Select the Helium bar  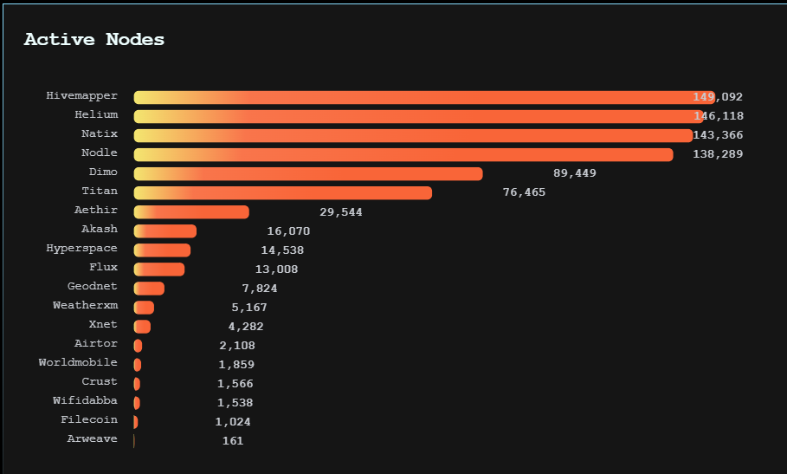419,116
